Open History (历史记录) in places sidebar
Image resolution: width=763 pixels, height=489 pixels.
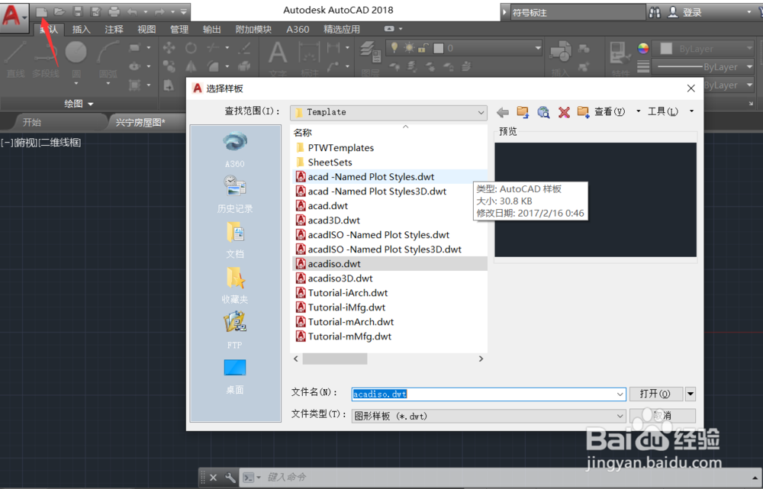tap(235, 194)
